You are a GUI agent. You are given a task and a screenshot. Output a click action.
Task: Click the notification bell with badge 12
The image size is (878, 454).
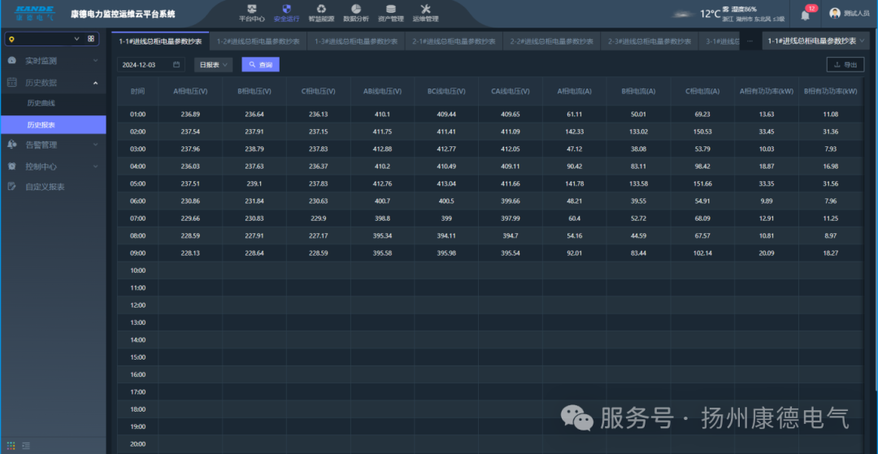pos(806,15)
